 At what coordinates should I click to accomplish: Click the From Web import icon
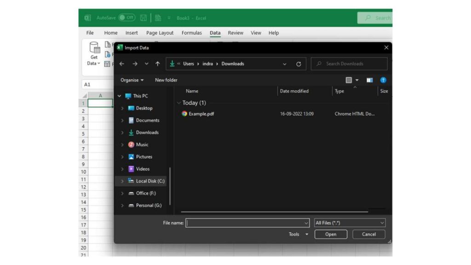coord(107,55)
